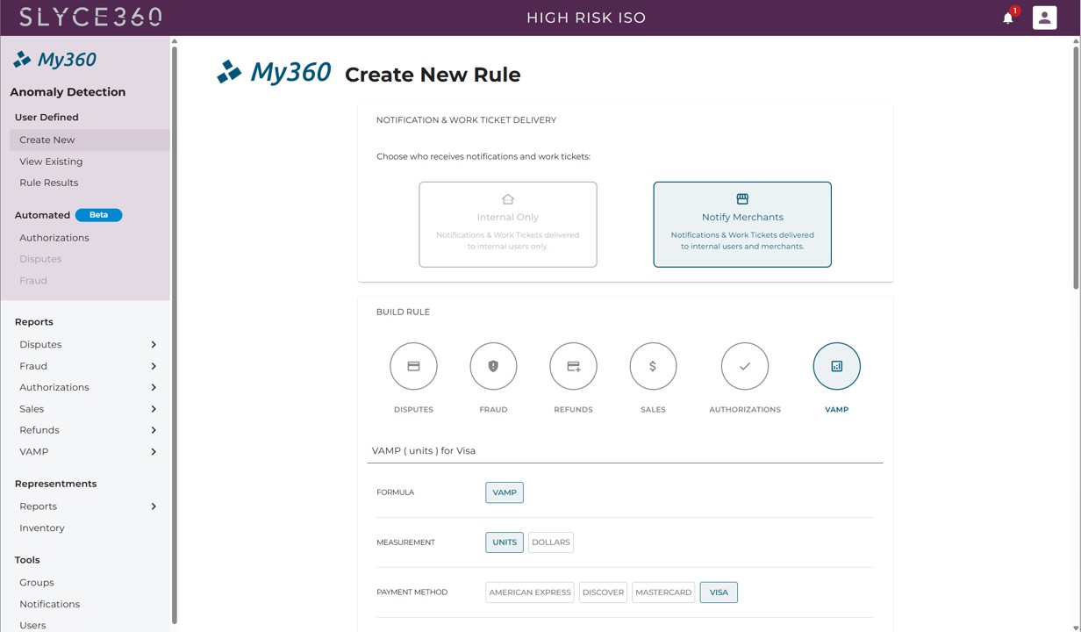The image size is (1081, 632).
Task: Click the greyed-out Disputes automated item
Action: [40, 259]
